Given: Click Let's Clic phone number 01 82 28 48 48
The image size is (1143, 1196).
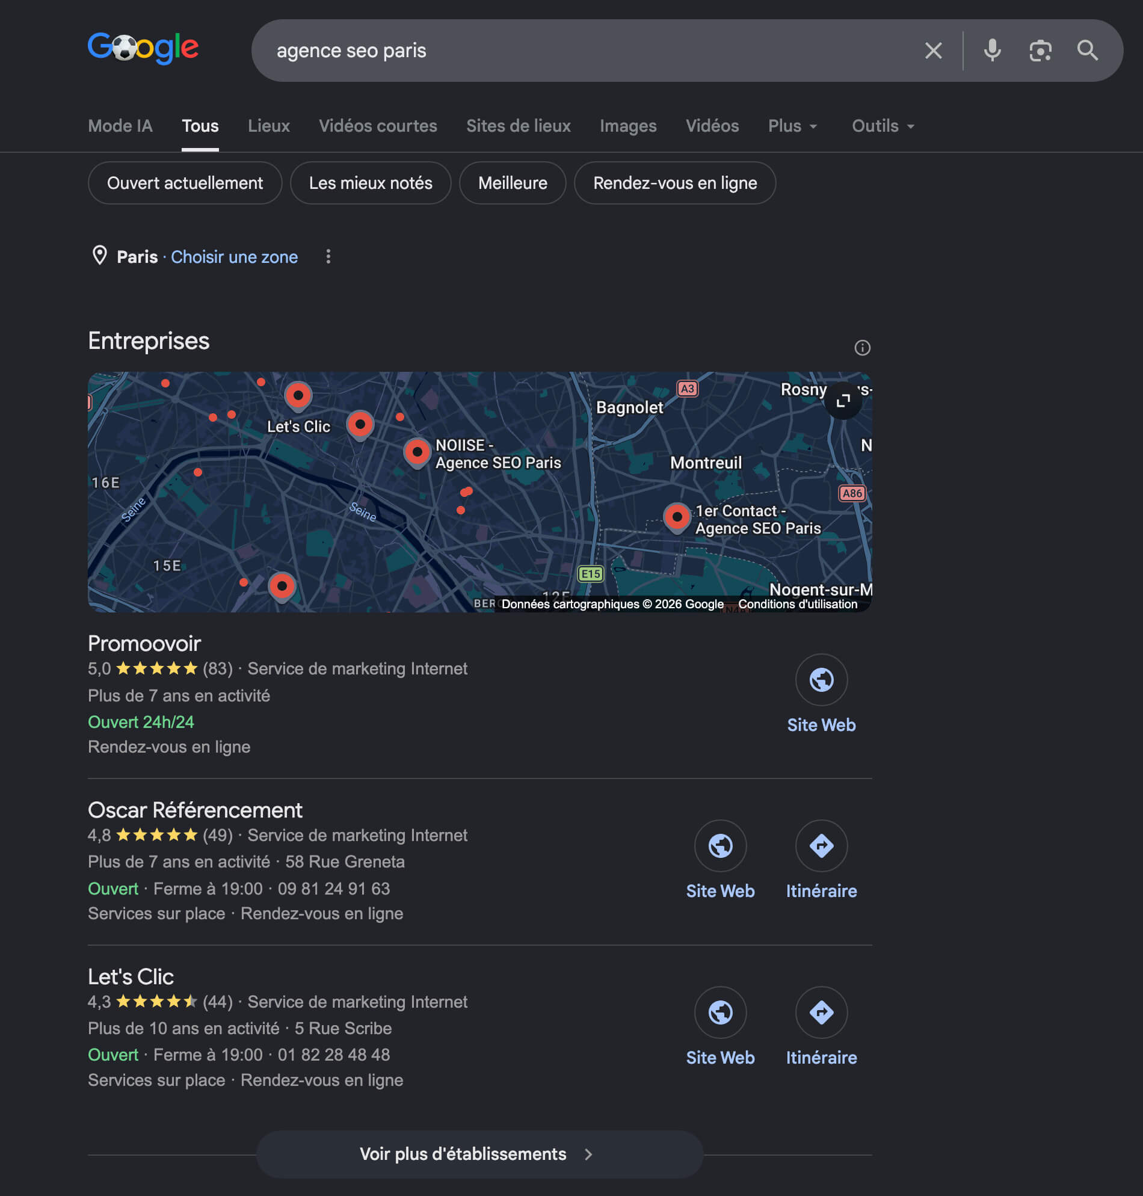Looking at the screenshot, I should pyautogui.click(x=334, y=1055).
